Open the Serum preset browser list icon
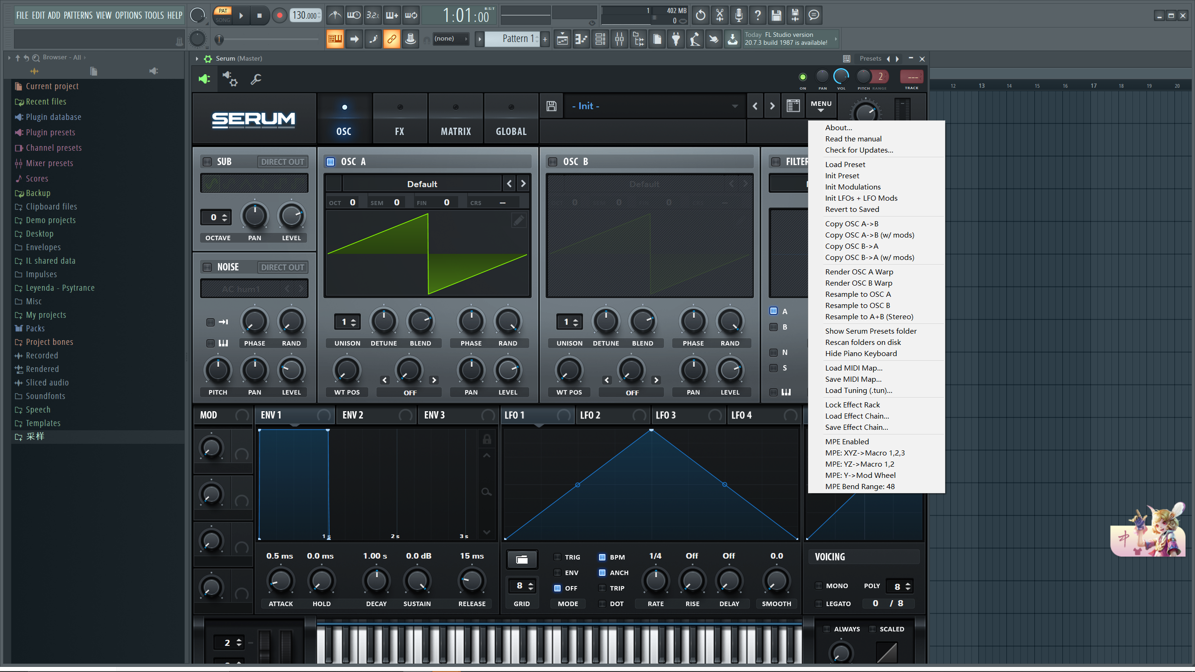 [x=793, y=106]
